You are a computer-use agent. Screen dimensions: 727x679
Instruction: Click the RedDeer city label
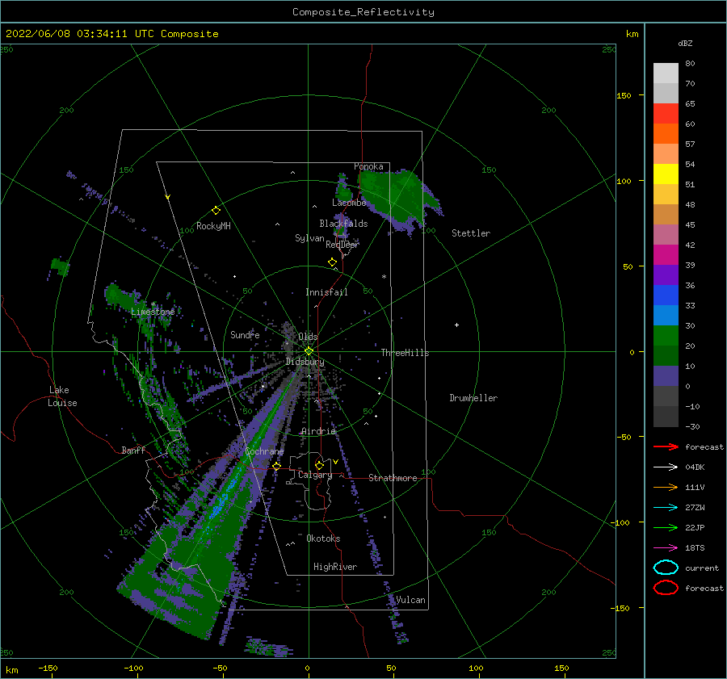point(342,245)
